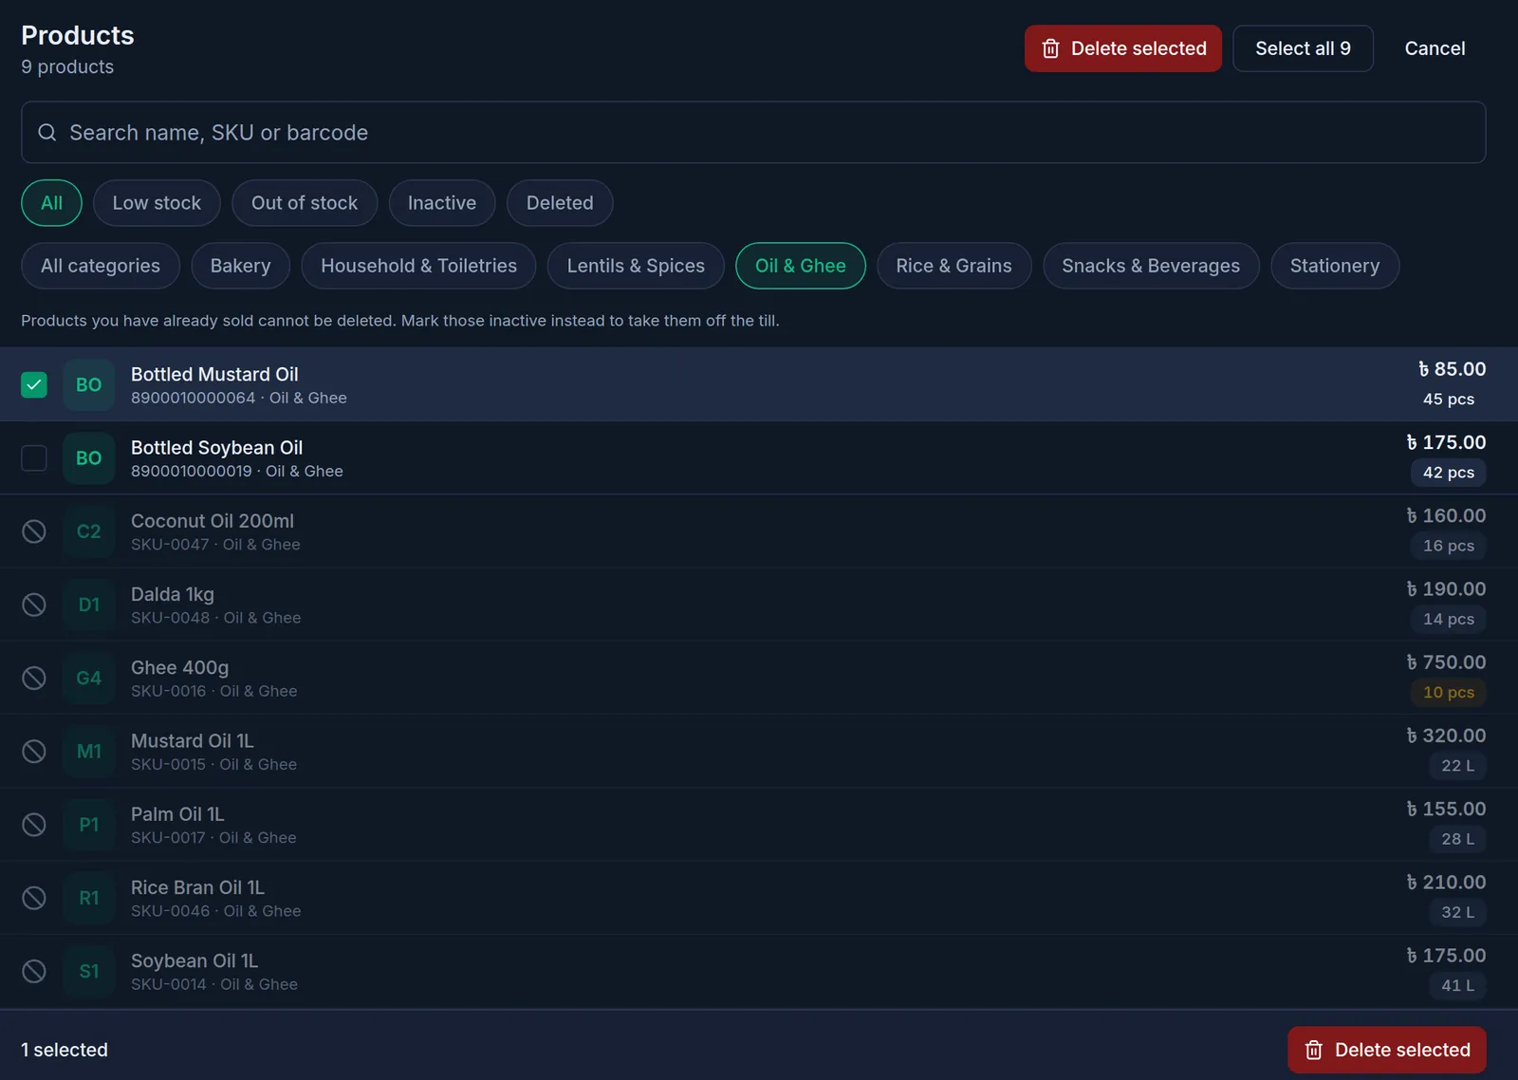This screenshot has height=1080, width=1518.
Task: Select the All categories chip
Action: tap(101, 266)
